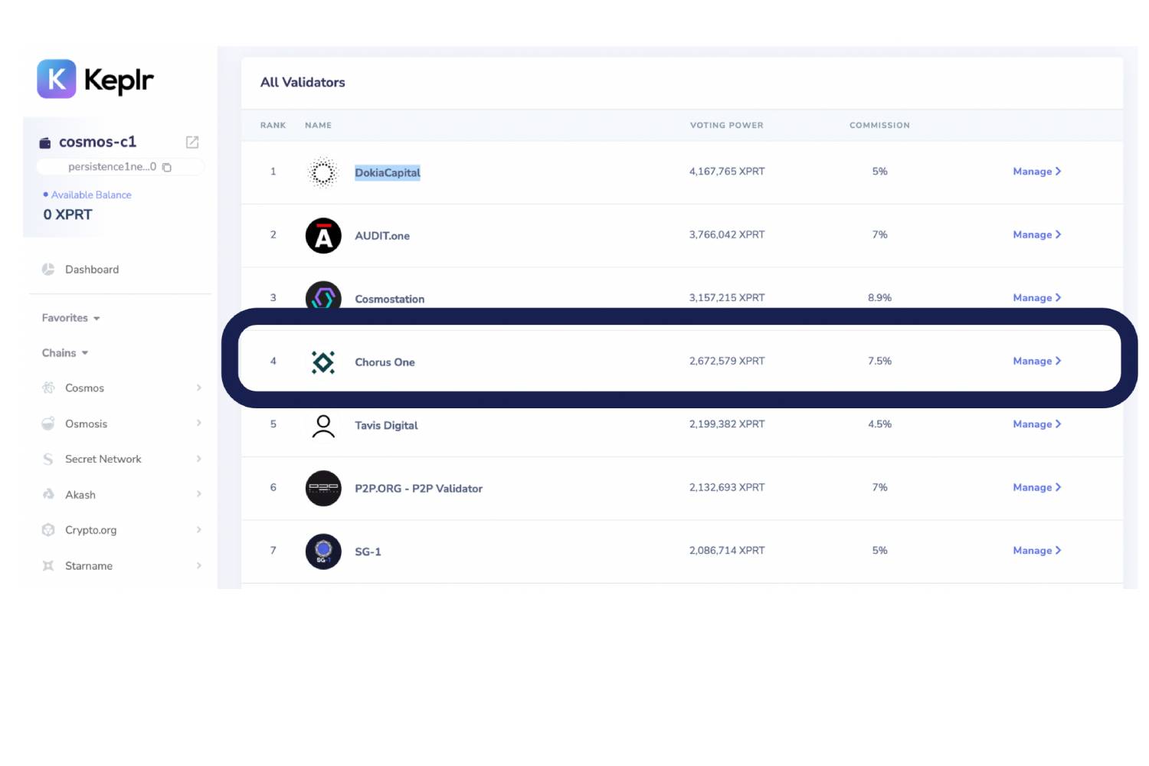Click the wallet icon next to cosmos-c1
The height and width of the screenshot is (766, 1149).
click(45, 143)
